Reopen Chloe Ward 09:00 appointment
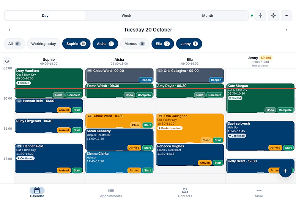Image resolution: width=296 pixels, height=206 pixels. point(146,80)
